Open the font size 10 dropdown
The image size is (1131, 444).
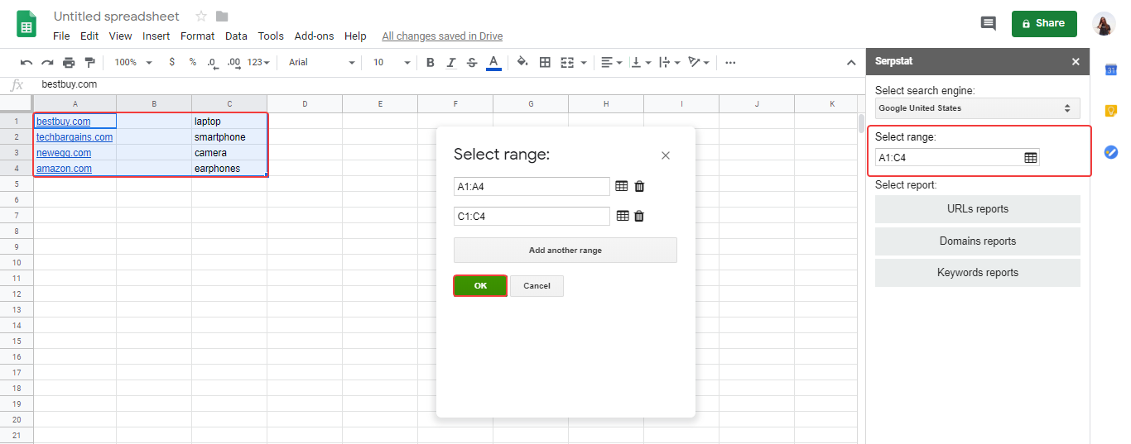[392, 63]
